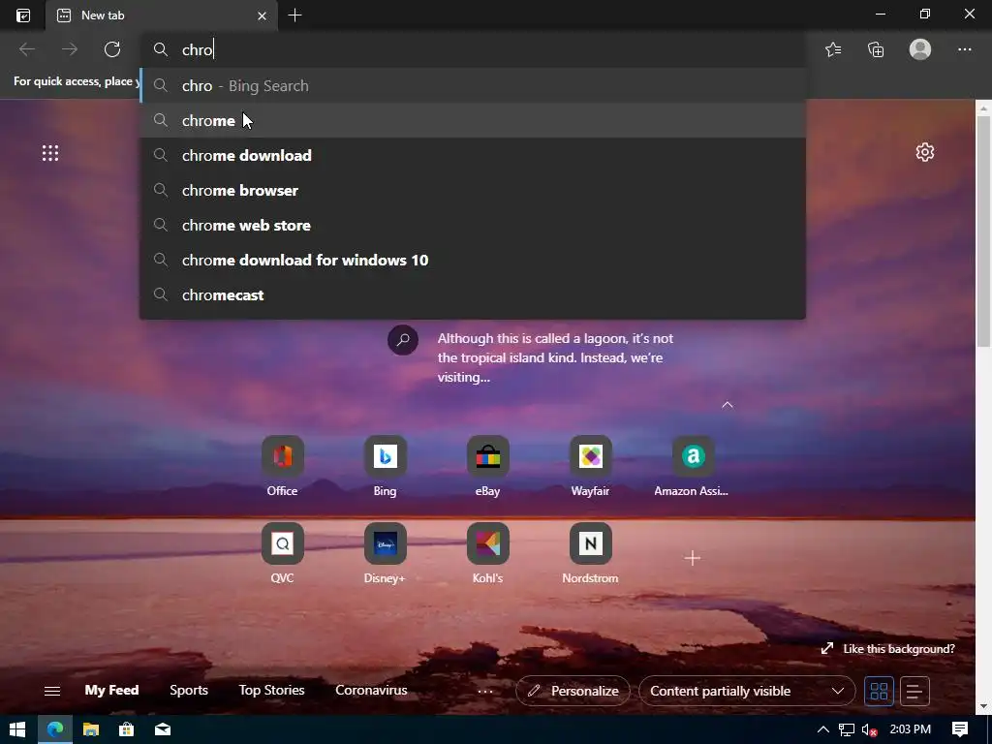Open the network tray icon
The width and height of the screenshot is (992, 744).
coord(847,730)
